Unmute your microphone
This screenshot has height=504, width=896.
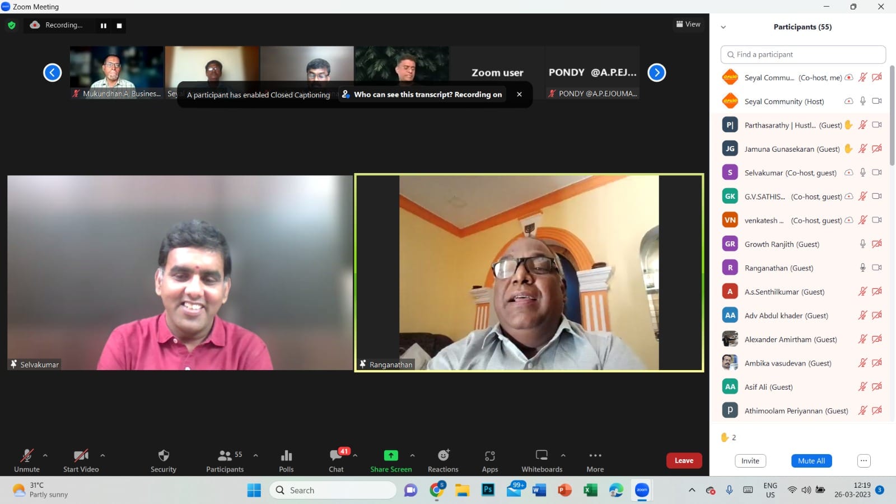coord(27,456)
